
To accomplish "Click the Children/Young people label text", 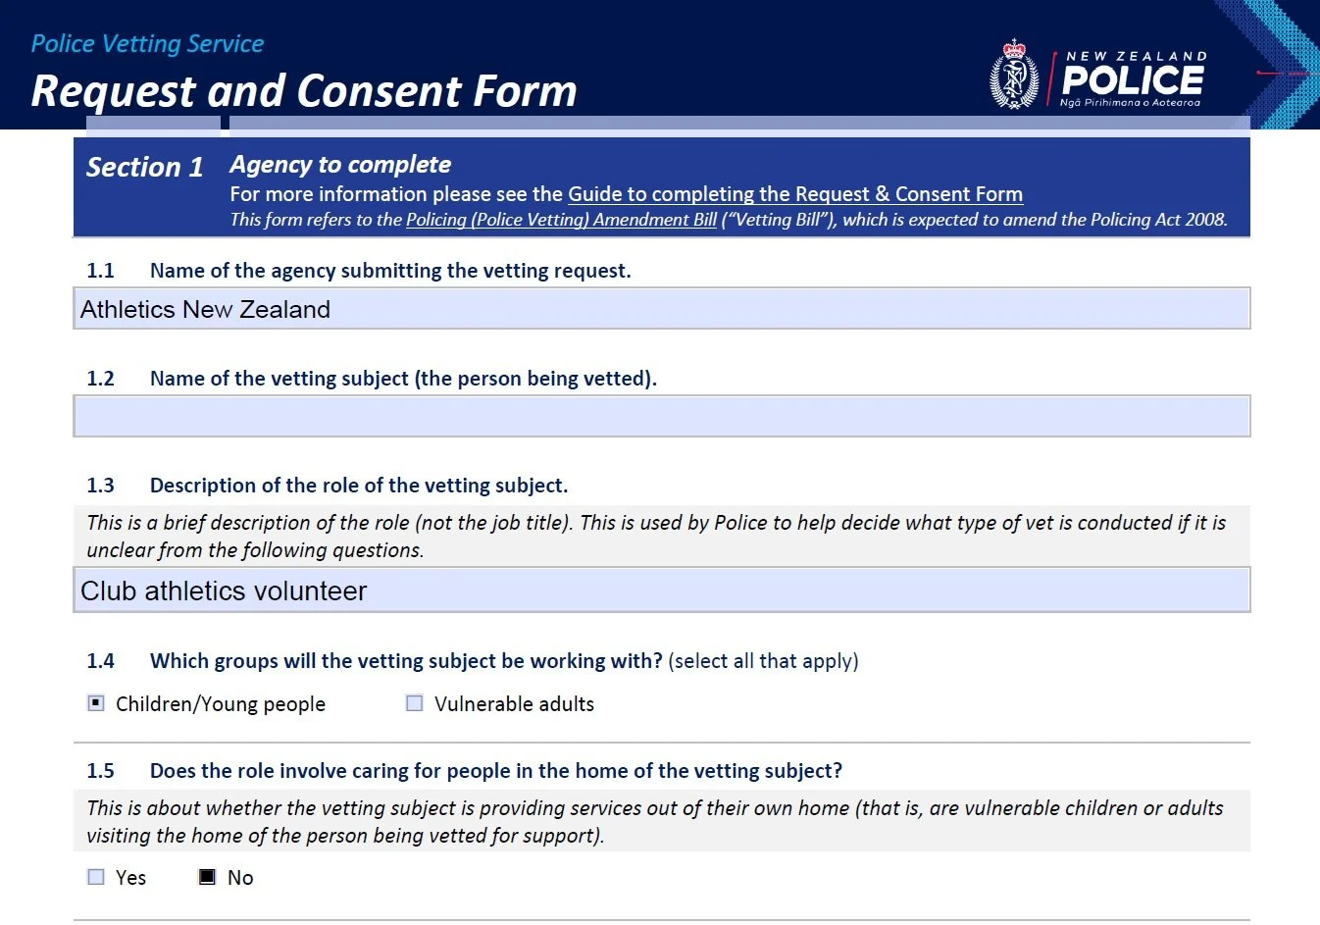I will point(221,704).
